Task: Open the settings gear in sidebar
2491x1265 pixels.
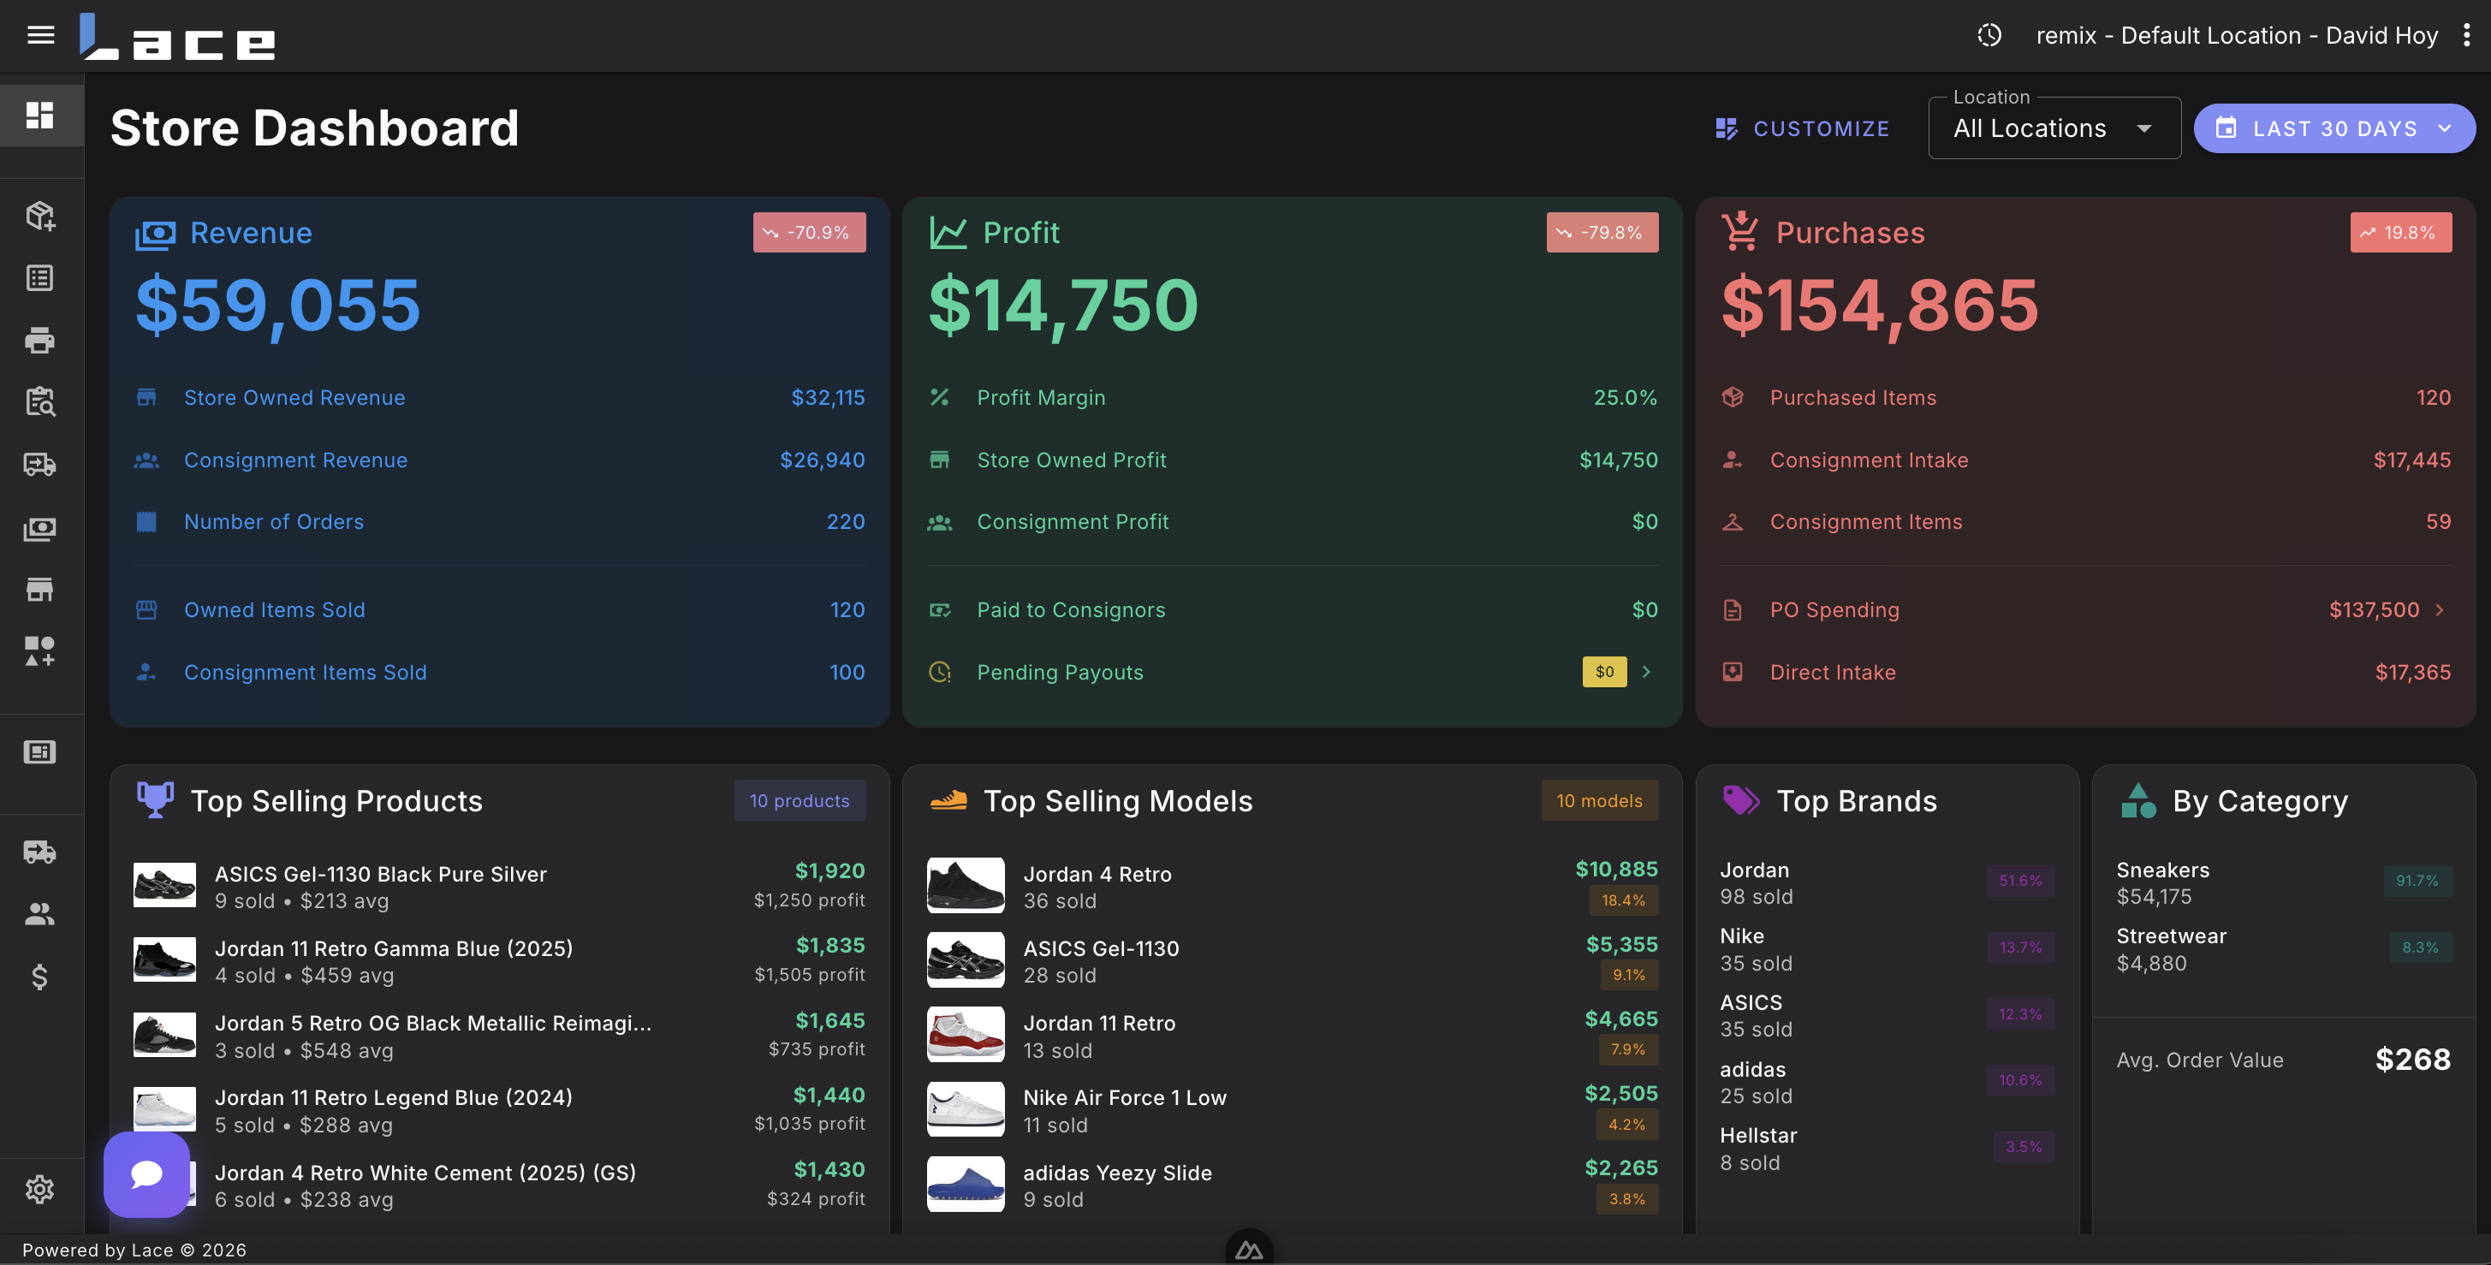Action: [x=39, y=1189]
